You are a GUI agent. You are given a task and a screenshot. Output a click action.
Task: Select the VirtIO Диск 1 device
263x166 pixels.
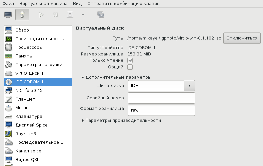pyautogui.click(x=29, y=73)
